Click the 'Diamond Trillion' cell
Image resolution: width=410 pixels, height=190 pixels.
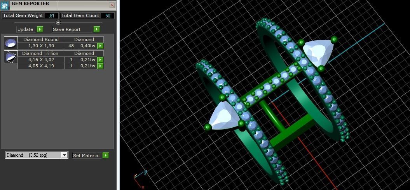coord(41,53)
